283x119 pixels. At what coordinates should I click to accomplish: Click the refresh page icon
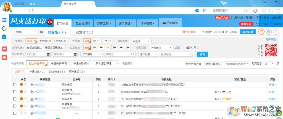[31, 10]
